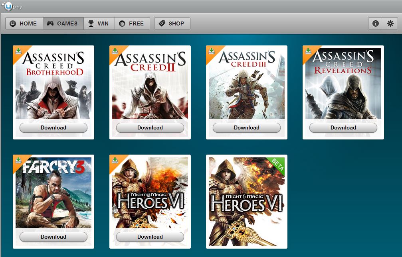
Task: Open the SHOP tab
Action: point(172,24)
